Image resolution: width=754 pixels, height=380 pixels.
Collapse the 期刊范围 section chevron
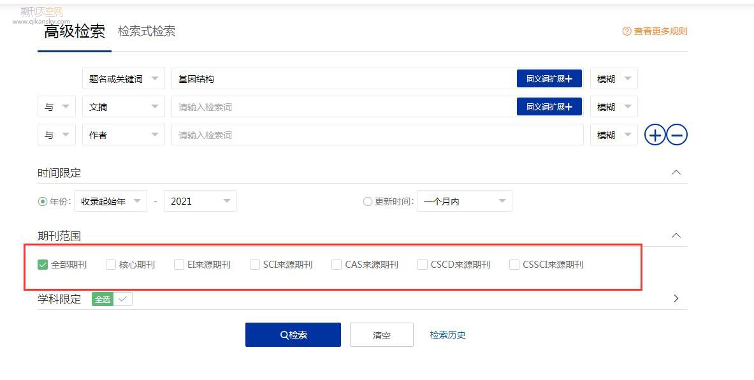click(x=676, y=236)
